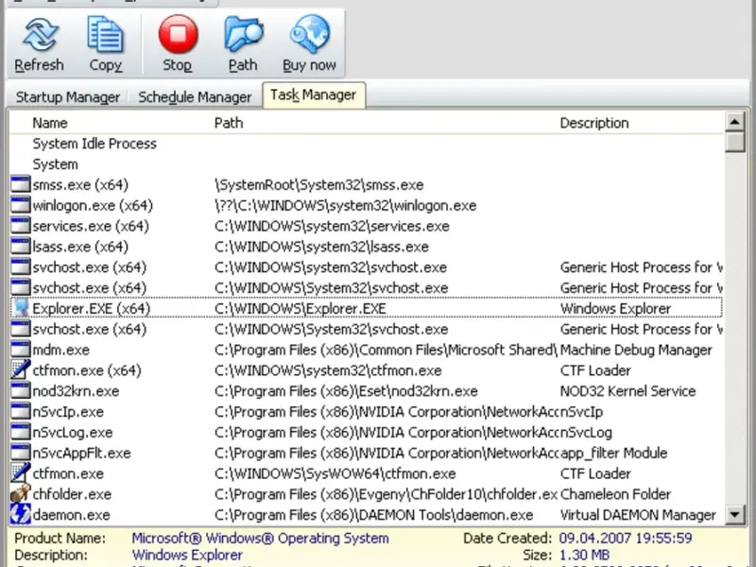
Task: Click the DAEMON Tools\daemon.exe path
Action: [373, 515]
